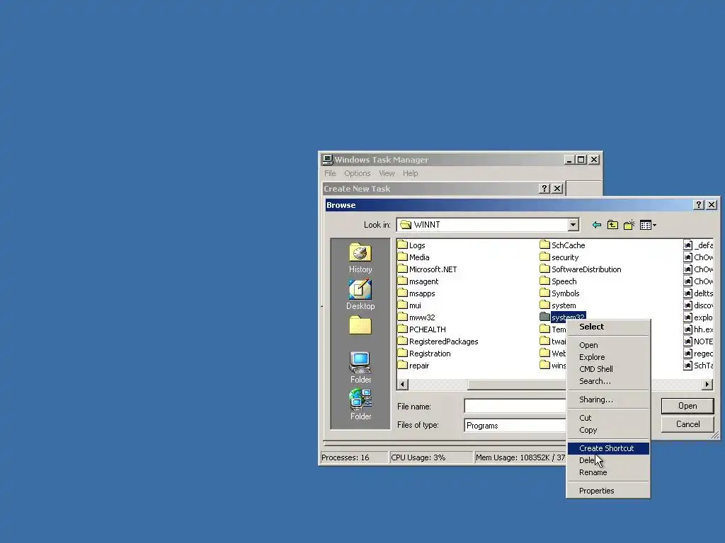The width and height of the screenshot is (725, 543).
Task: Select the Microsoft.NET folder
Action: coord(428,269)
